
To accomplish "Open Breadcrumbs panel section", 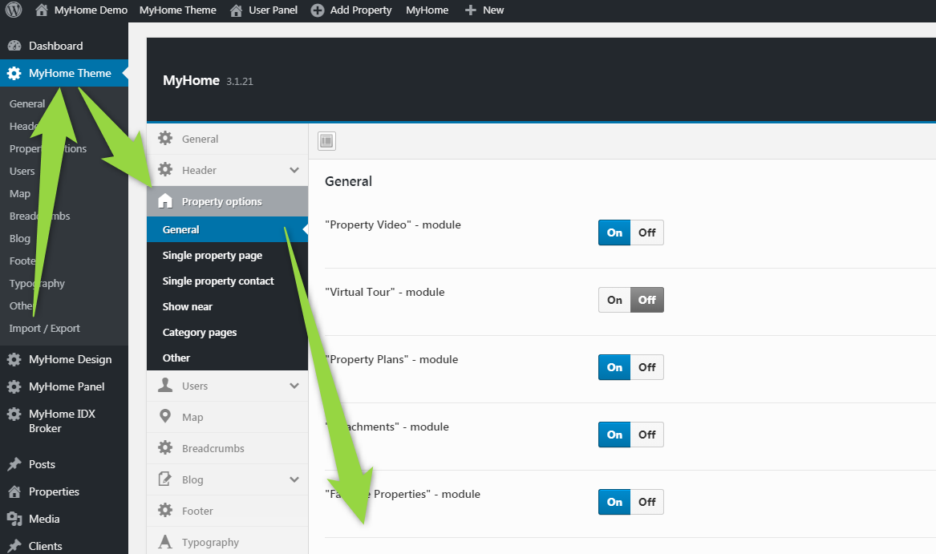I will 228,448.
